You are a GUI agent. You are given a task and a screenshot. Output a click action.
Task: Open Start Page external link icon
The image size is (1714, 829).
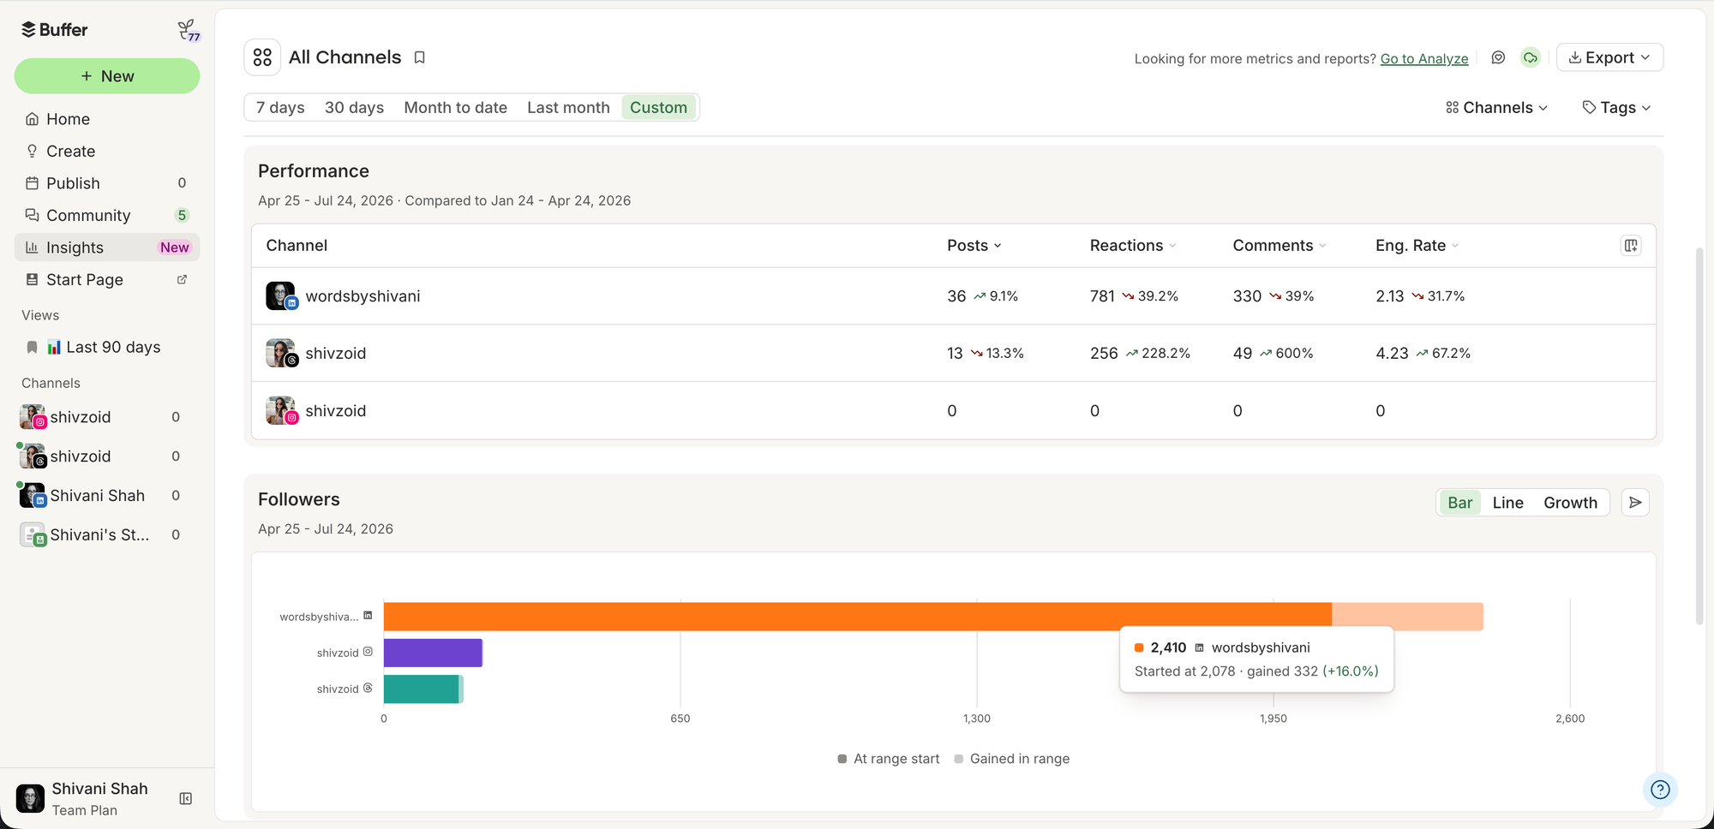[x=182, y=280]
